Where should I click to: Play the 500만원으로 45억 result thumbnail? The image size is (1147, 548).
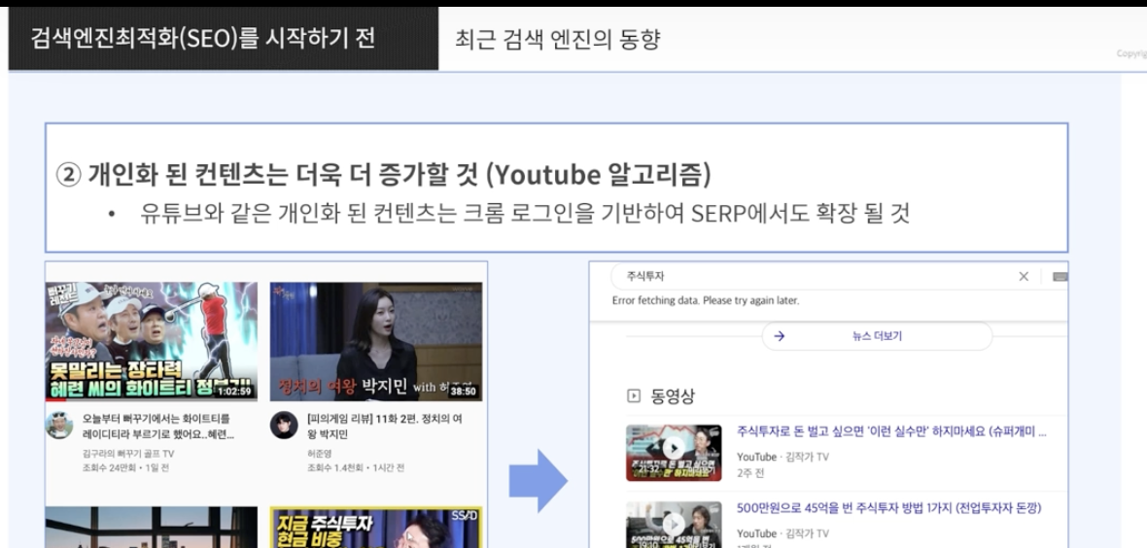point(674,525)
